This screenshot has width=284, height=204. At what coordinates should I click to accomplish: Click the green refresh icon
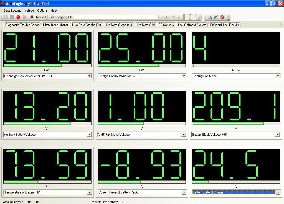[x=216, y=17]
